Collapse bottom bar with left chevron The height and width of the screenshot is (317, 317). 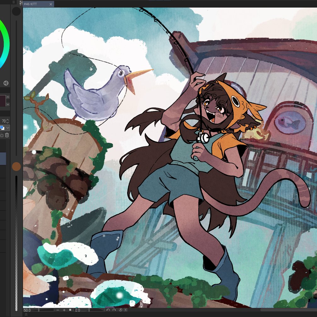[x=126, y=310]
